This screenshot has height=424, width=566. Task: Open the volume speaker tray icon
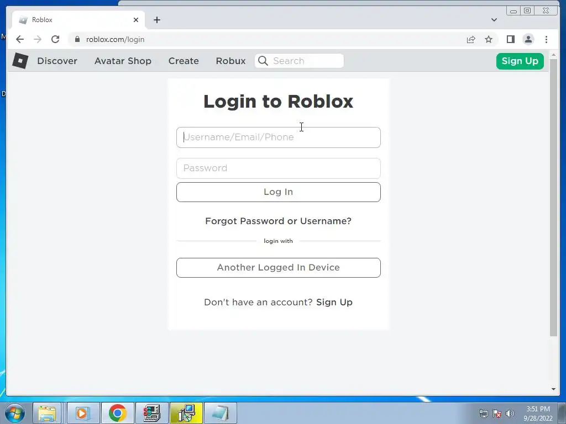click(x=510, y=413)
